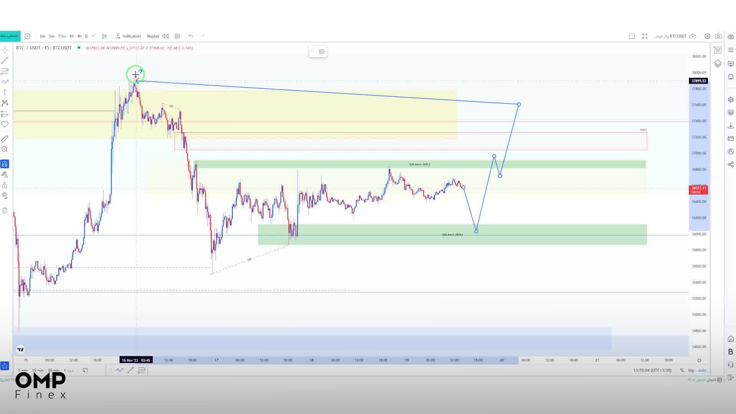Open the UTC+3:30 timezone menu
The height and width of the screenshot is (414, 736).
[652, 370]
